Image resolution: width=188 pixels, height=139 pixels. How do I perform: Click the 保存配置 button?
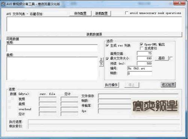(x=80, y=13)
